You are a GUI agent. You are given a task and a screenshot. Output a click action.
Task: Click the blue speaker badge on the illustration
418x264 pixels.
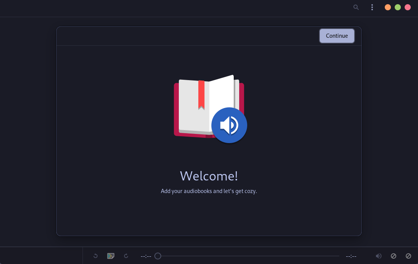[229, 125]
